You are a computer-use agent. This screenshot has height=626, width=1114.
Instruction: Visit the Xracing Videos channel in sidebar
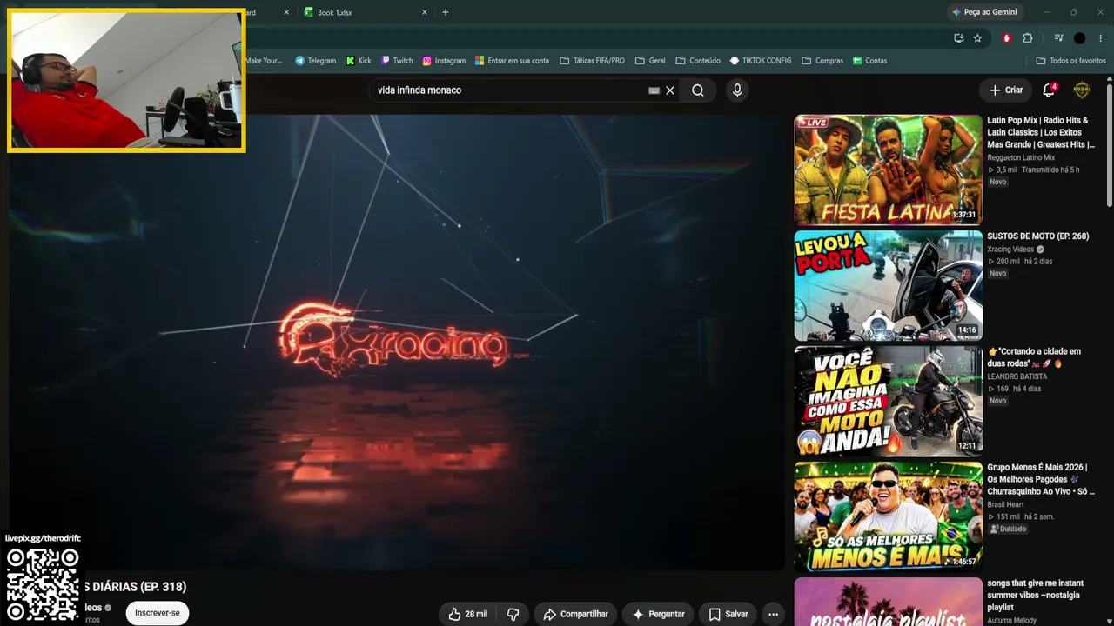click(x=1010, y=250)
